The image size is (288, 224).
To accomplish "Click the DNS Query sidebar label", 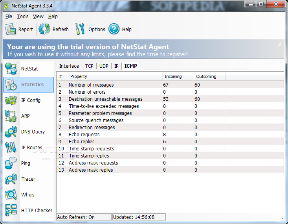I will 33,132.
